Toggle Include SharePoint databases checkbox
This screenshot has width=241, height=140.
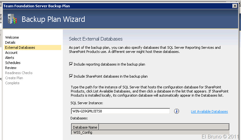pos(71,76)
